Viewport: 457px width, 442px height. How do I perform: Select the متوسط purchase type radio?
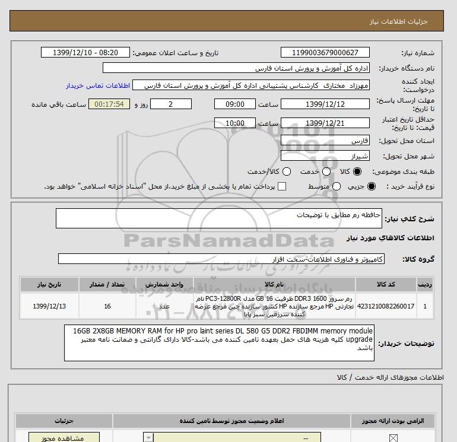[337, 186]
